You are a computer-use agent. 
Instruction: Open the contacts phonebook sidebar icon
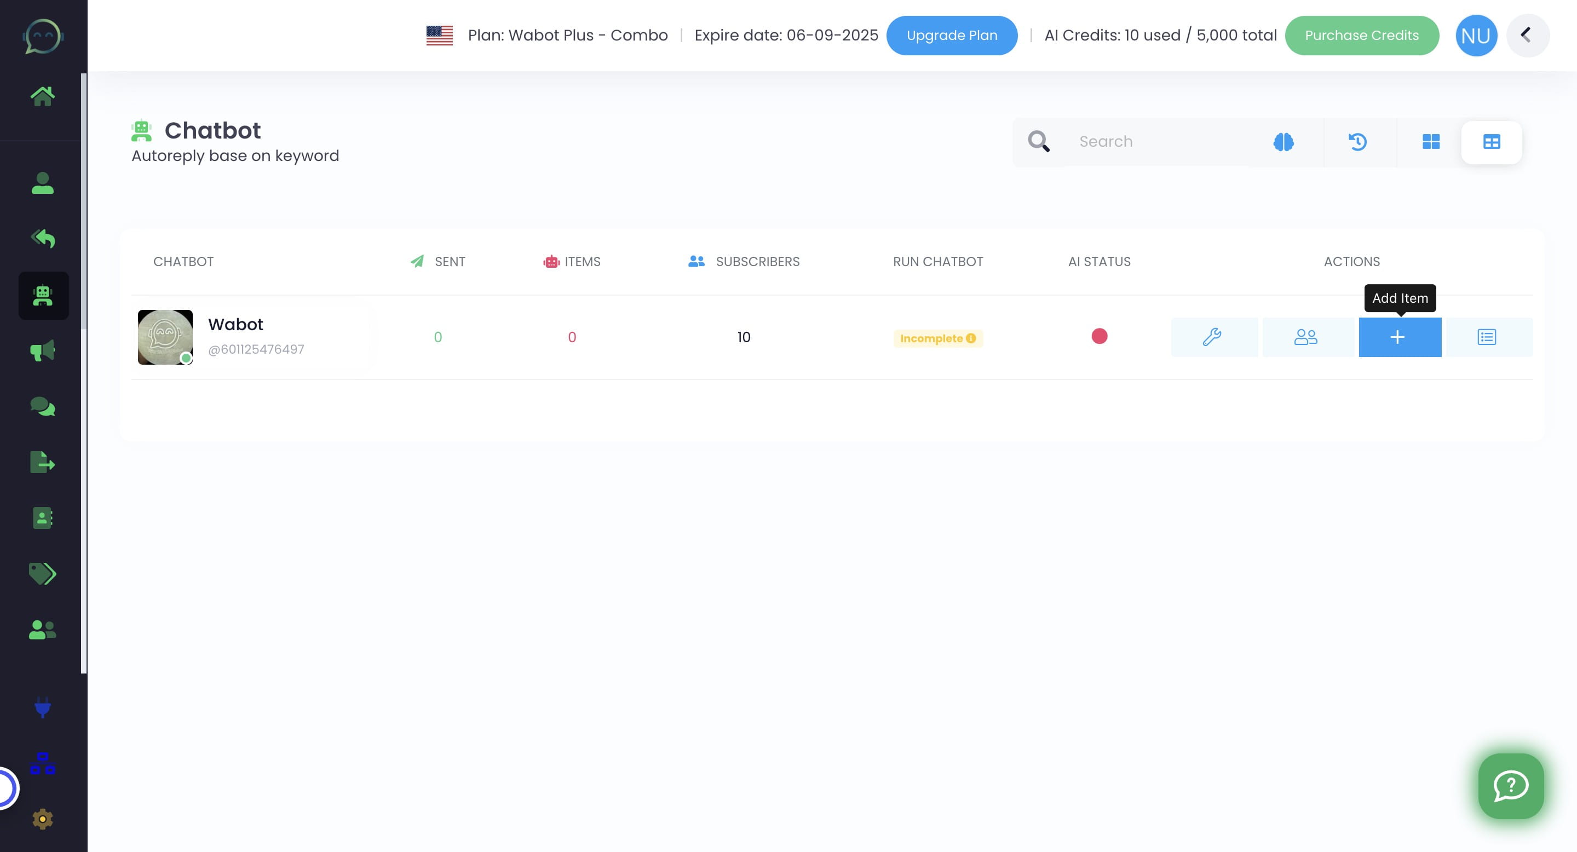42,519
